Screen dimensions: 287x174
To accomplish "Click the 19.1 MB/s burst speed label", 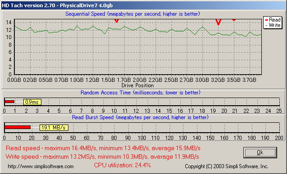I will click(54, 128).
